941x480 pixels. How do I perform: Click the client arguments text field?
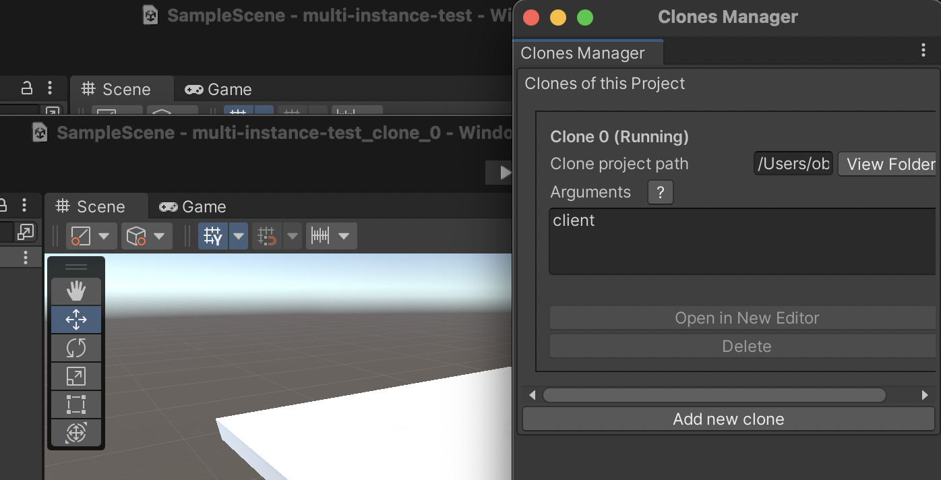click(741, 241)
